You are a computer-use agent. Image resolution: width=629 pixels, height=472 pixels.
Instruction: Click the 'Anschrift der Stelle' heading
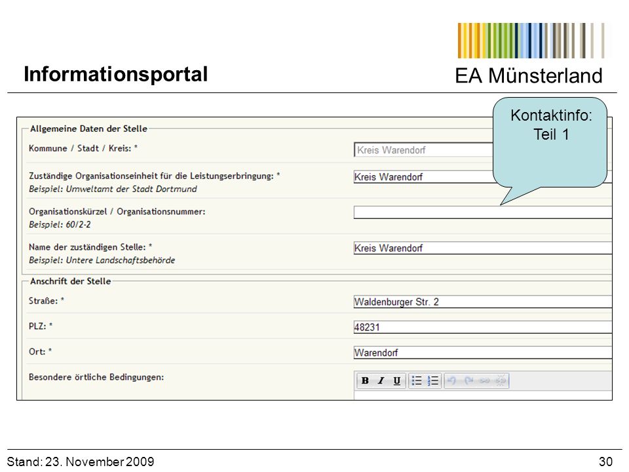tap(70, 281)
